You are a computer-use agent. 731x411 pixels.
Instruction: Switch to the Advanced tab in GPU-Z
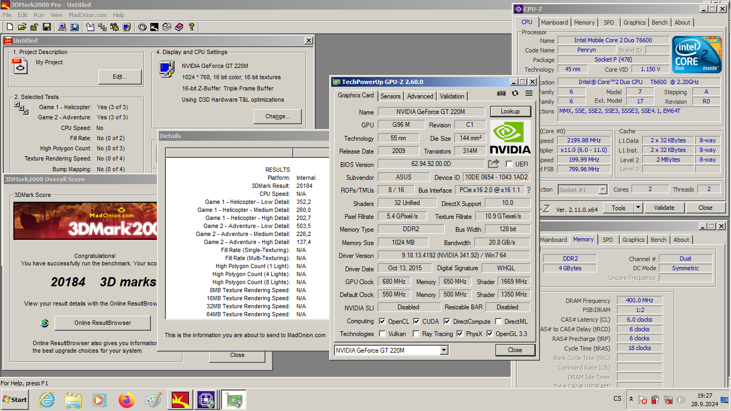(420, 96)
